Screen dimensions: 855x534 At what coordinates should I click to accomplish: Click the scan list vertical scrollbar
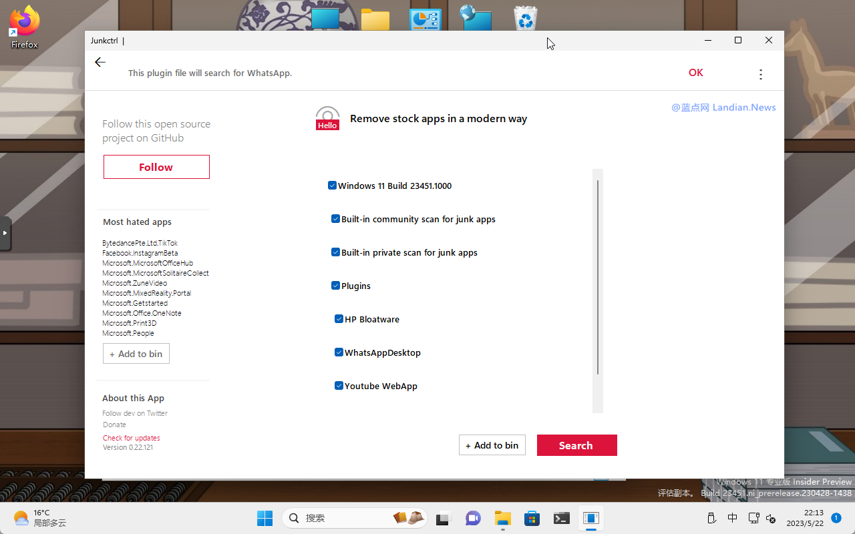(x=598, y=277)
